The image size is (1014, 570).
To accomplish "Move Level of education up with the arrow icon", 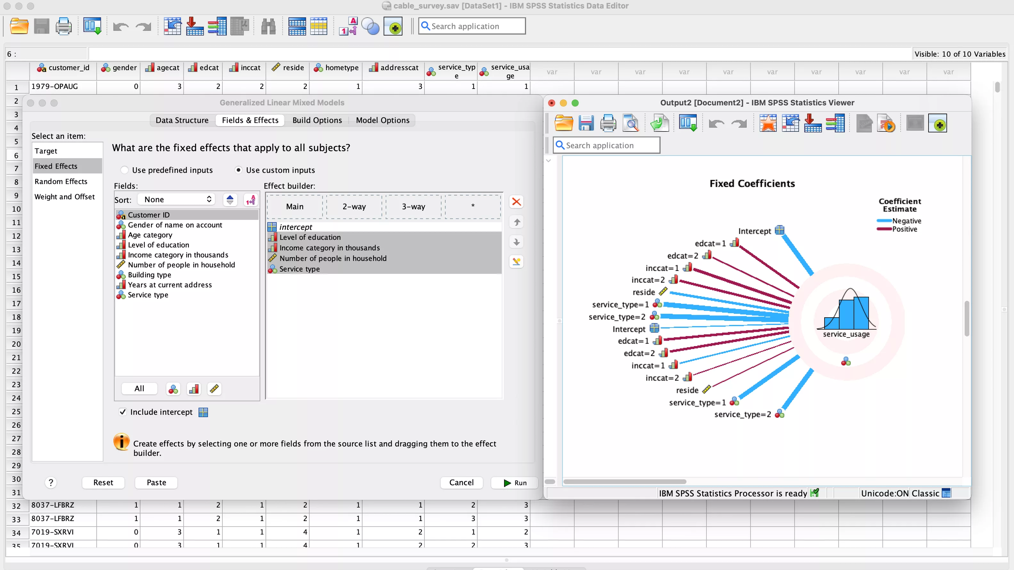I will (516, 222).
